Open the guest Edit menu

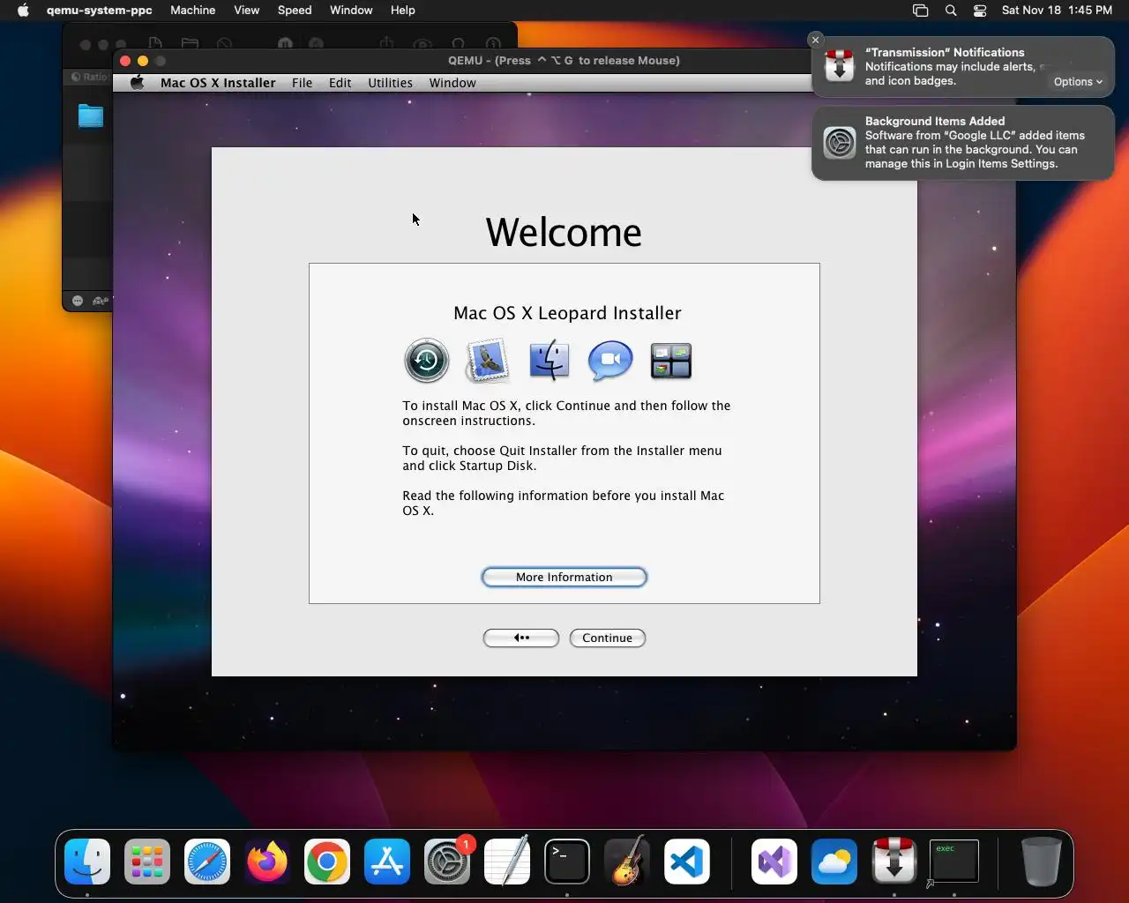pyautogui.click(x=340, y=83)
